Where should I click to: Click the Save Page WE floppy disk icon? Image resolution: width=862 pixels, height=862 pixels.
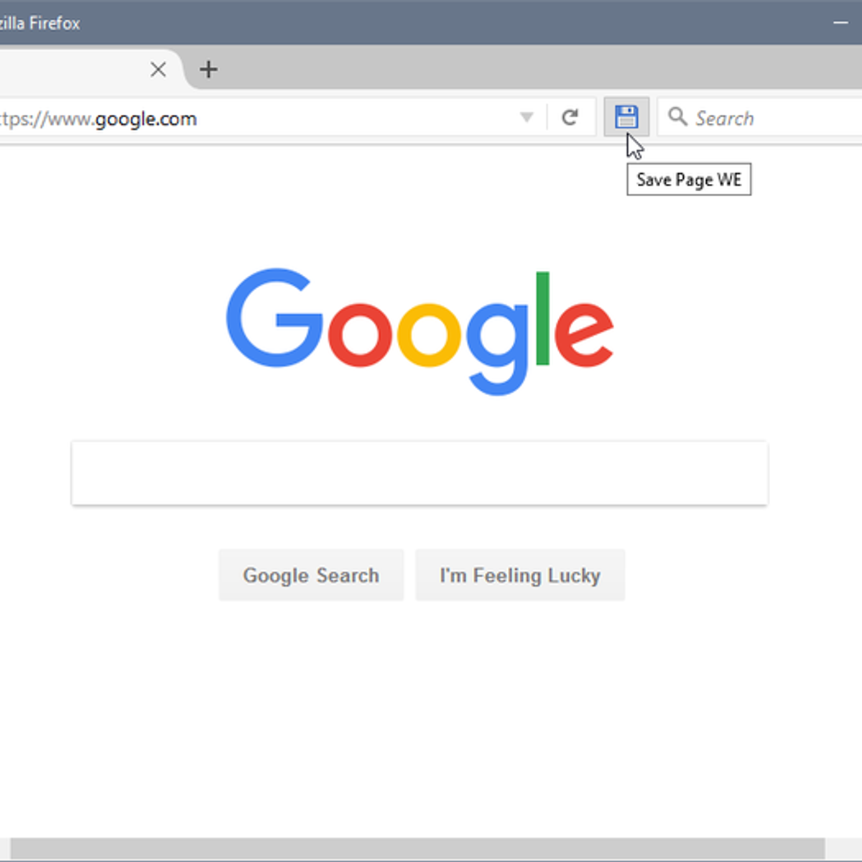626,116
